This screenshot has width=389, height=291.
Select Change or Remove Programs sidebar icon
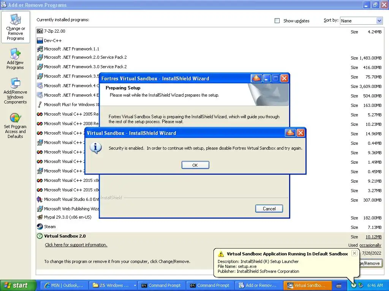coord(15,27)
